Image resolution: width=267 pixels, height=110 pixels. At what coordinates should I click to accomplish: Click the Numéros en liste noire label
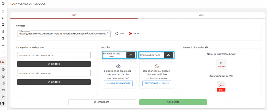pos(112,55)
